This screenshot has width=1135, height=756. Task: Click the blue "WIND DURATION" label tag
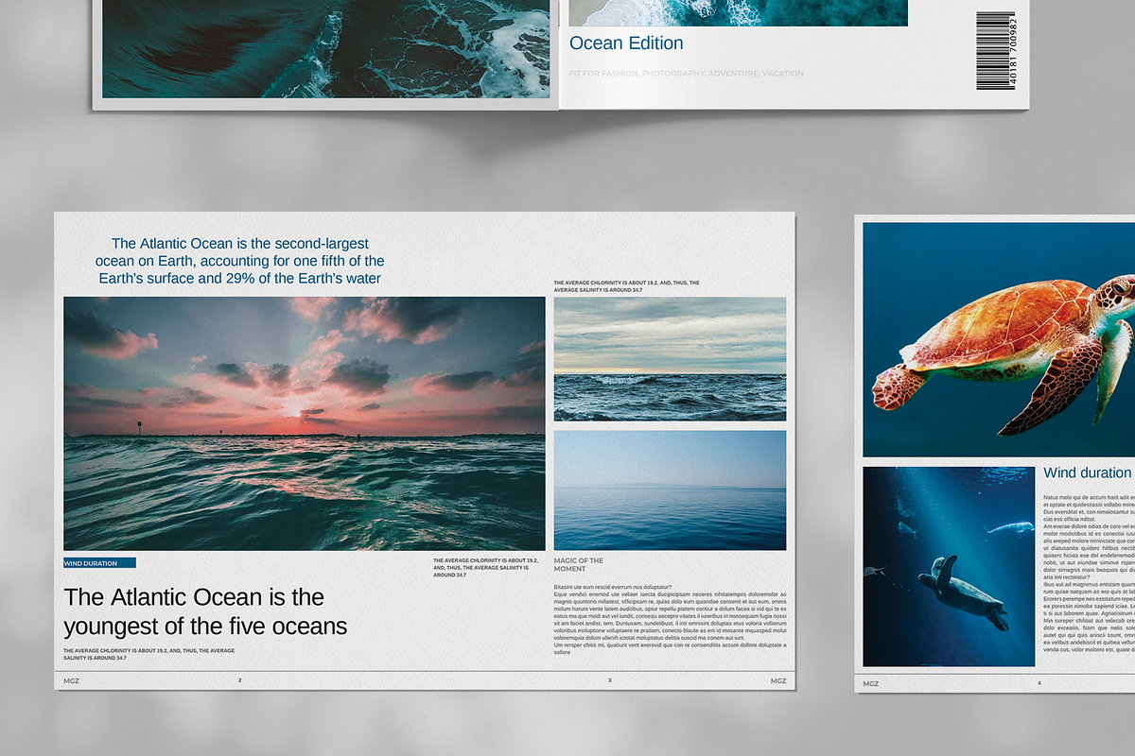(99, 563)
